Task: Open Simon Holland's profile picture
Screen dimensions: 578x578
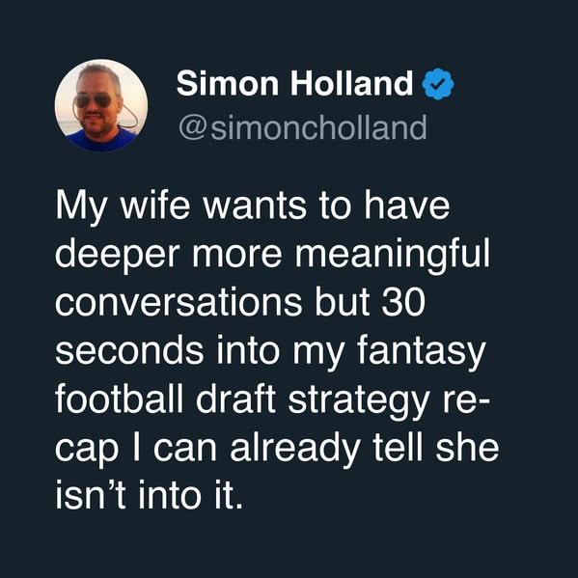Action: (101, 105)
